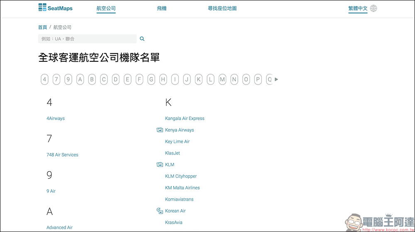
Task: Open the 9 Air link
Action: pyautogui.click(x=51, y=191)
